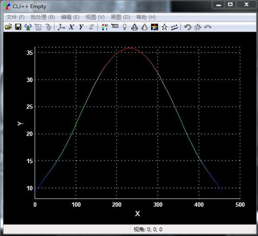Open the 画图 (D) menu

[x=120, y=17]
